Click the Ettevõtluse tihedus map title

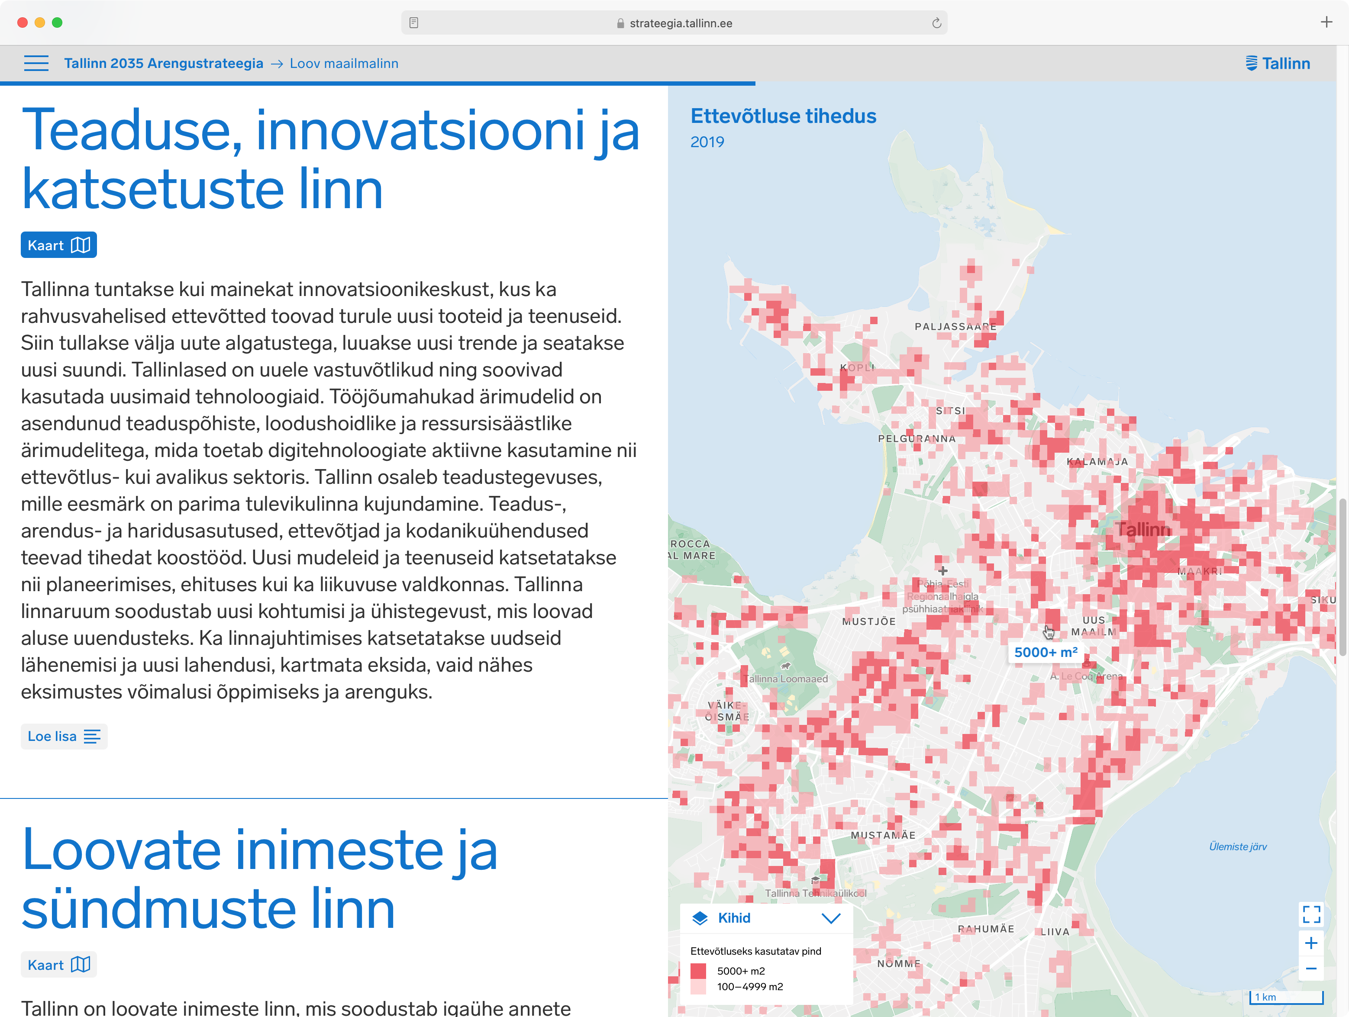point(783,116)
